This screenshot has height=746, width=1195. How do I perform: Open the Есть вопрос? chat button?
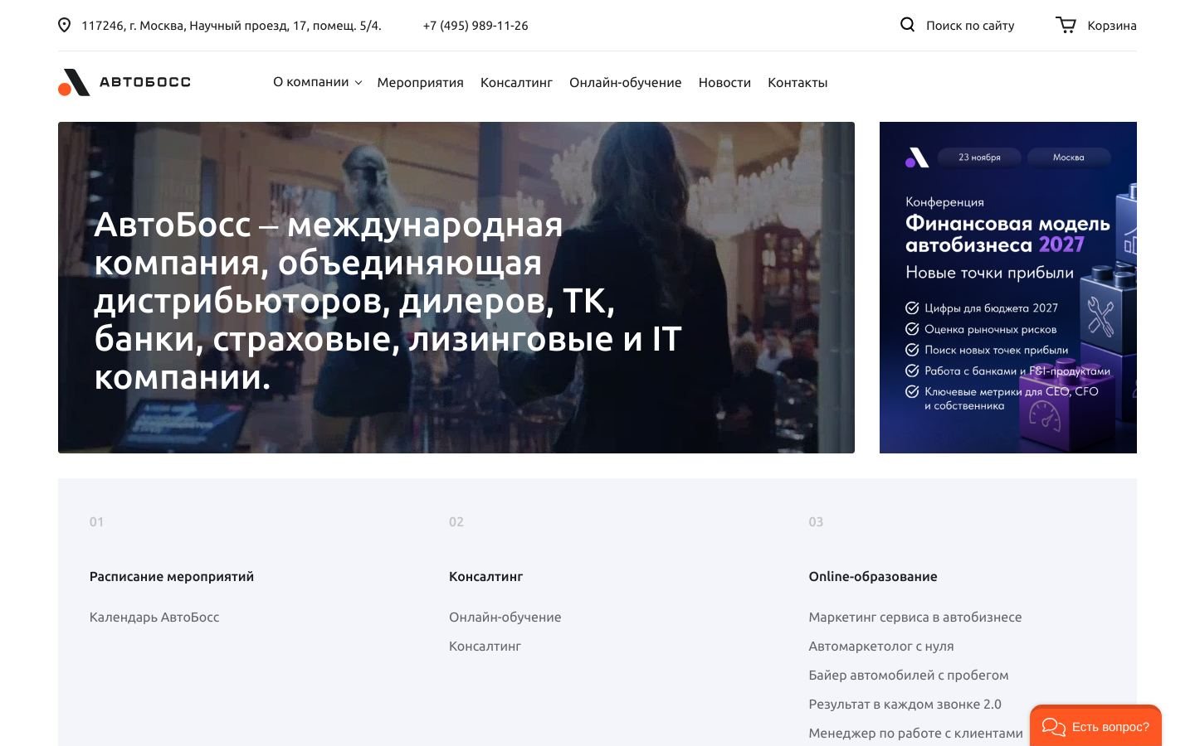tap(1095, 726)
